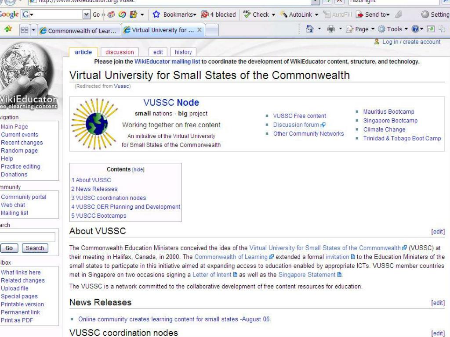
Task: Switch to the edit tab
Action: (x=158, y=52)
